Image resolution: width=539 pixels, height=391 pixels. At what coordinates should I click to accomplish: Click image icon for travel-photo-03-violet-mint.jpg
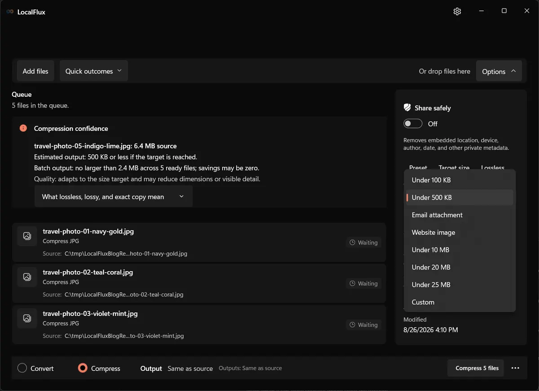click(27, 318)
